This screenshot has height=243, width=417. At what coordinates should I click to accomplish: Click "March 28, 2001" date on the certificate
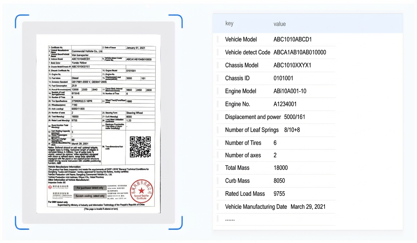(80, 144)
